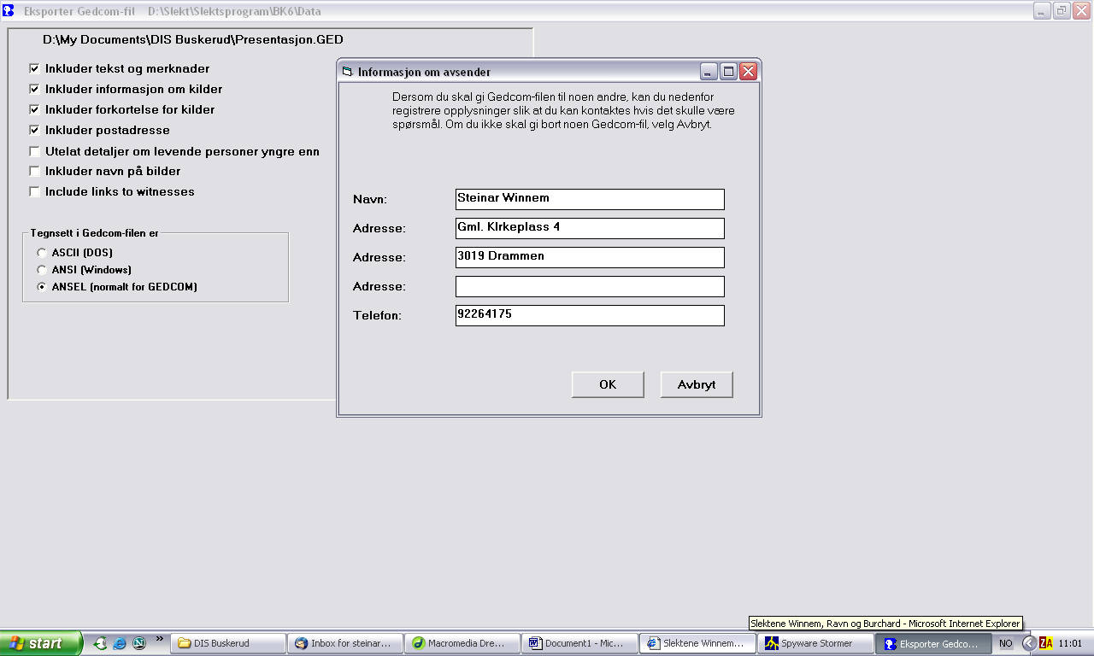Select ASCII (DOS) character set
Viewport: 1094px width, 656px height.
[42, 253]
